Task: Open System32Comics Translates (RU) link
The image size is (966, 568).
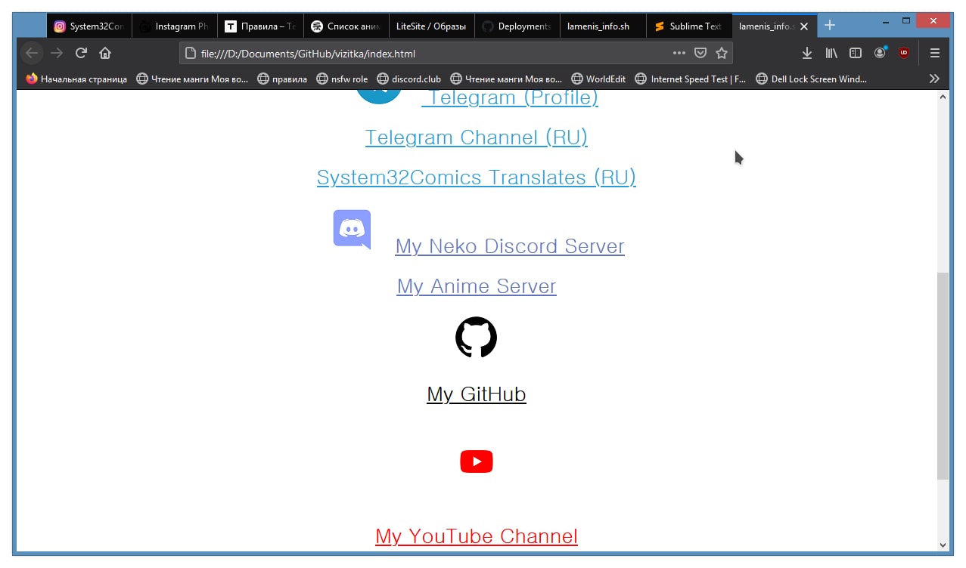Action: [477, 177]
